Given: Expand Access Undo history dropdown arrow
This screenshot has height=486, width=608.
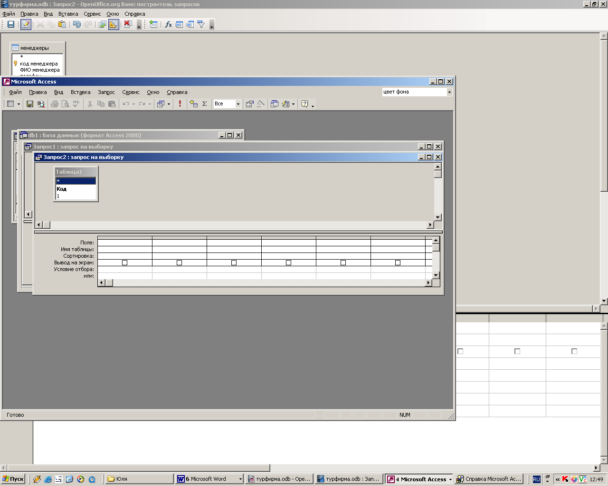Looking at the screenshot, I should click(x=133, y=104).
